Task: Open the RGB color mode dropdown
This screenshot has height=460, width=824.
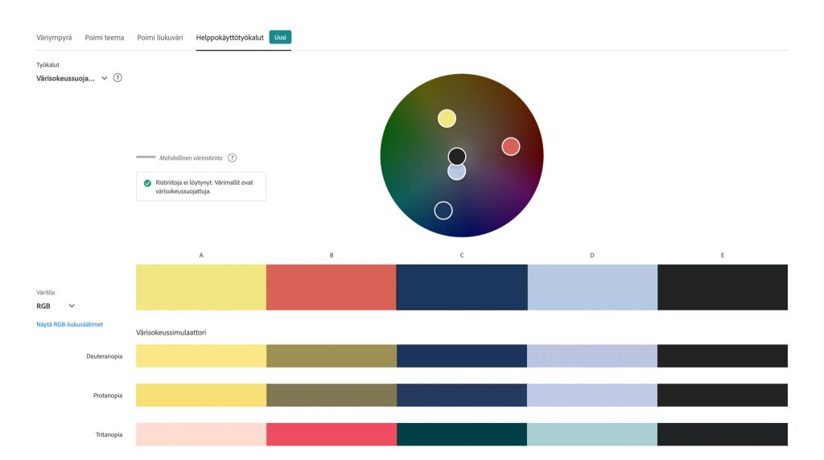Action: click(x=72, y=306)
